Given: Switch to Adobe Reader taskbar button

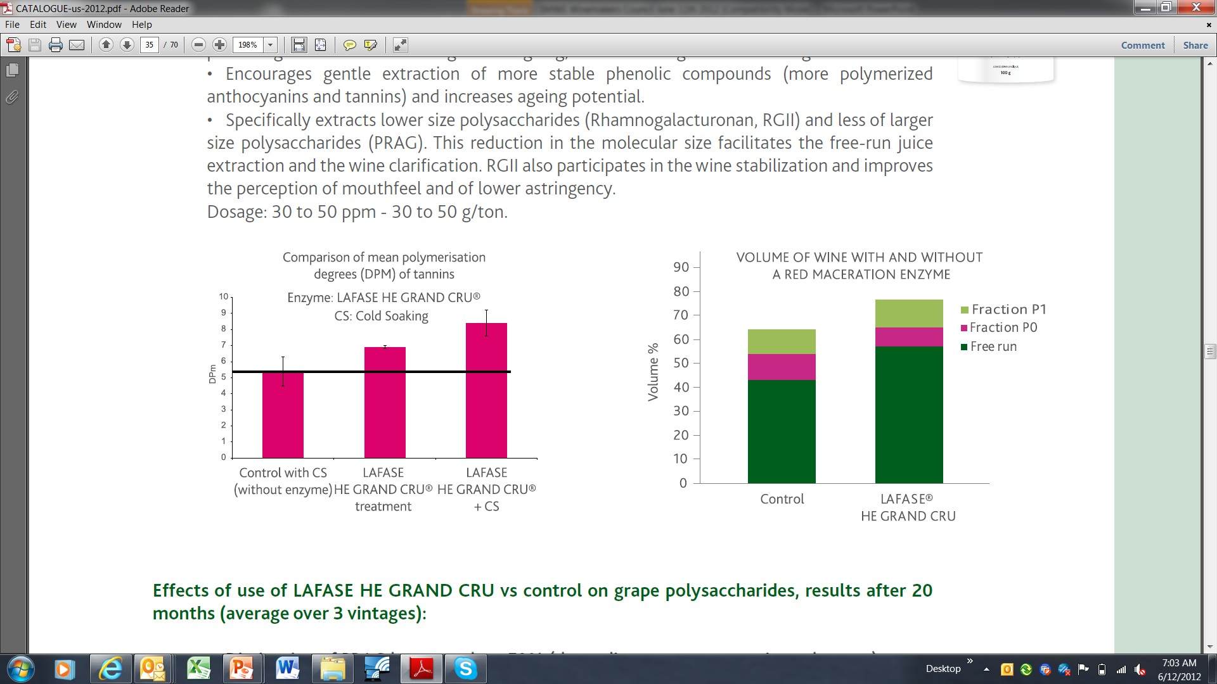Looking at the screenshot, I should [422, 669].
